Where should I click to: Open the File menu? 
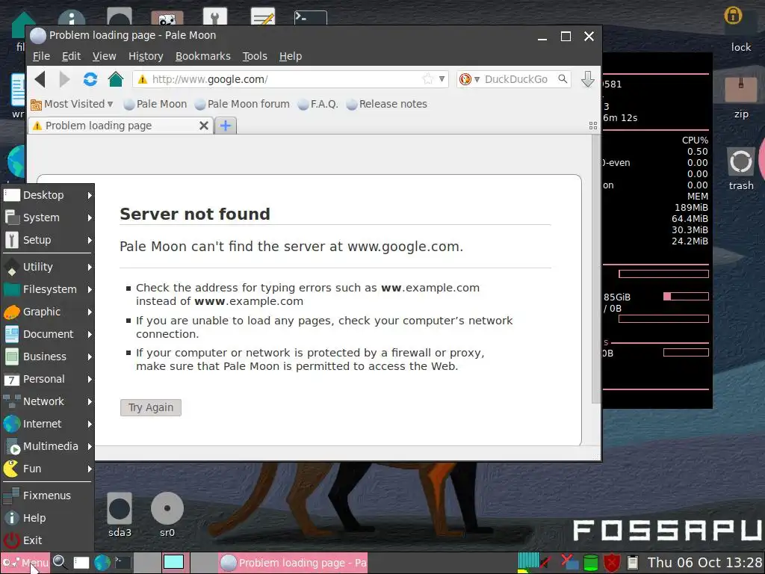pos(42,56)
